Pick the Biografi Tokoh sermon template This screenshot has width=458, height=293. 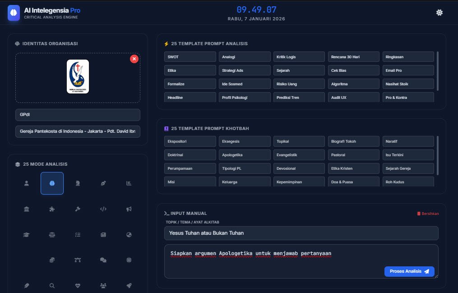tap(353, 141)
